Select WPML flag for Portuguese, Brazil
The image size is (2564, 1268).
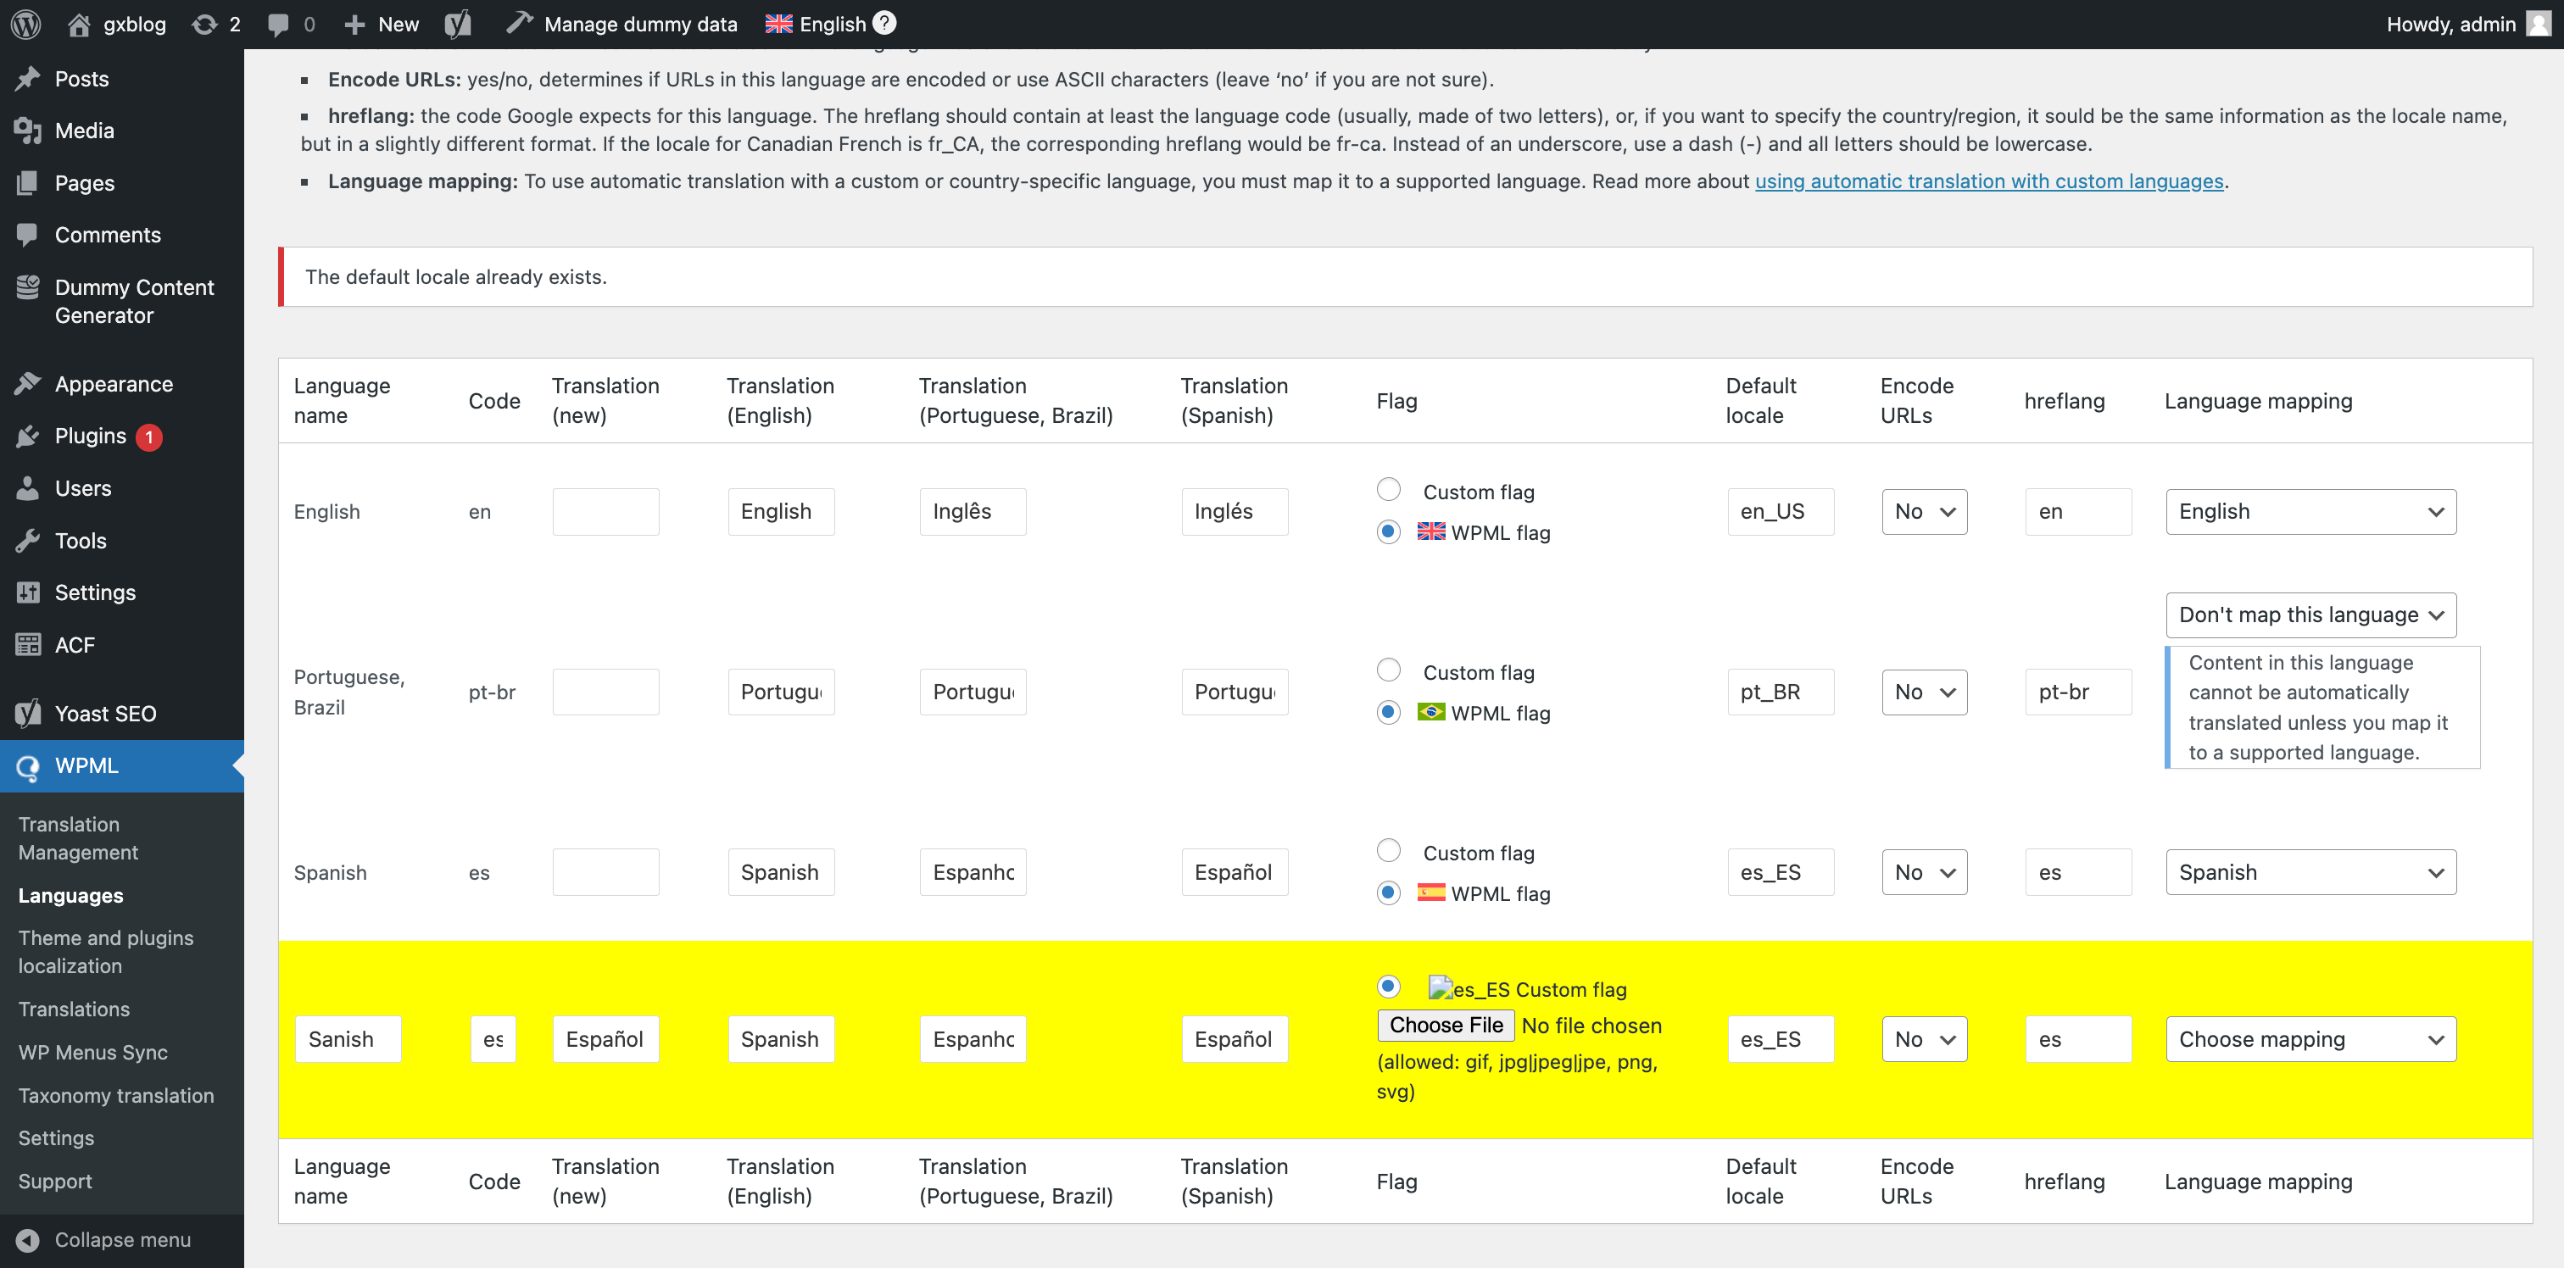1389,712
